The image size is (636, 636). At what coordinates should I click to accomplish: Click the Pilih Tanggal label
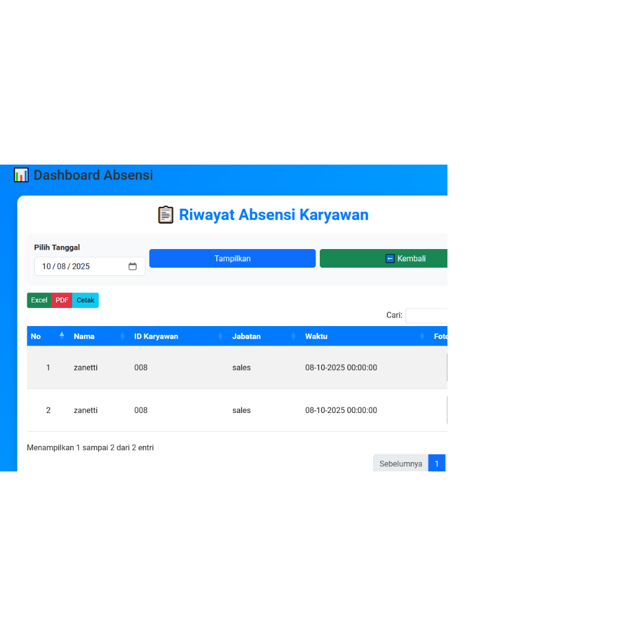tap(57, 247)
